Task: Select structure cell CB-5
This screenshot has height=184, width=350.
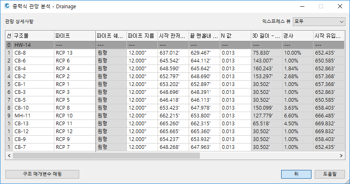Action: coord(33,100)
